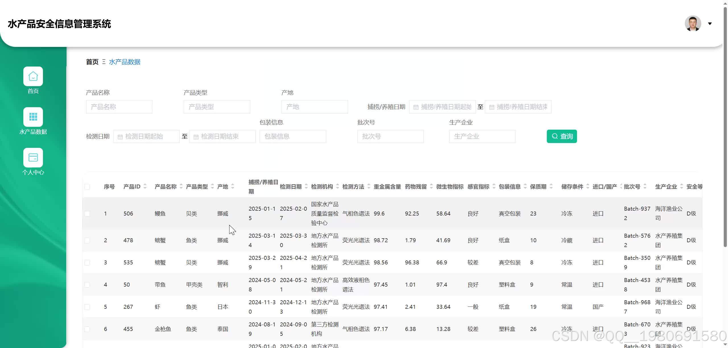
Task: Click the 产品名称 input field
Action: click(119, 107)
